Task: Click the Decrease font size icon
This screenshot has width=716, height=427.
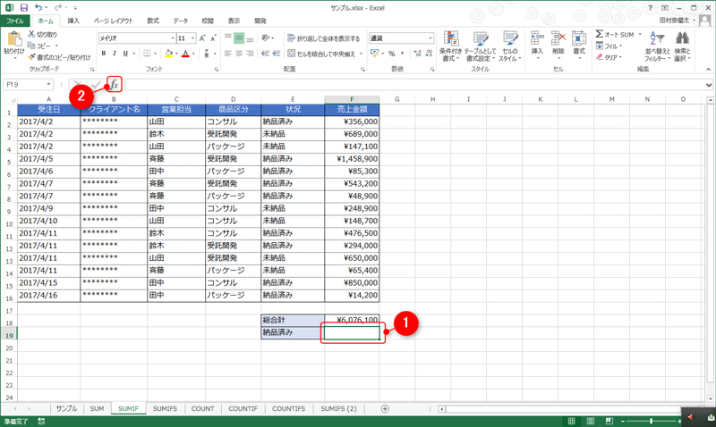Action: point(213,38)
